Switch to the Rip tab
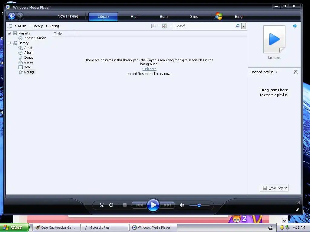The width and height of the screenshot is (310, 232). coord(134,17)
